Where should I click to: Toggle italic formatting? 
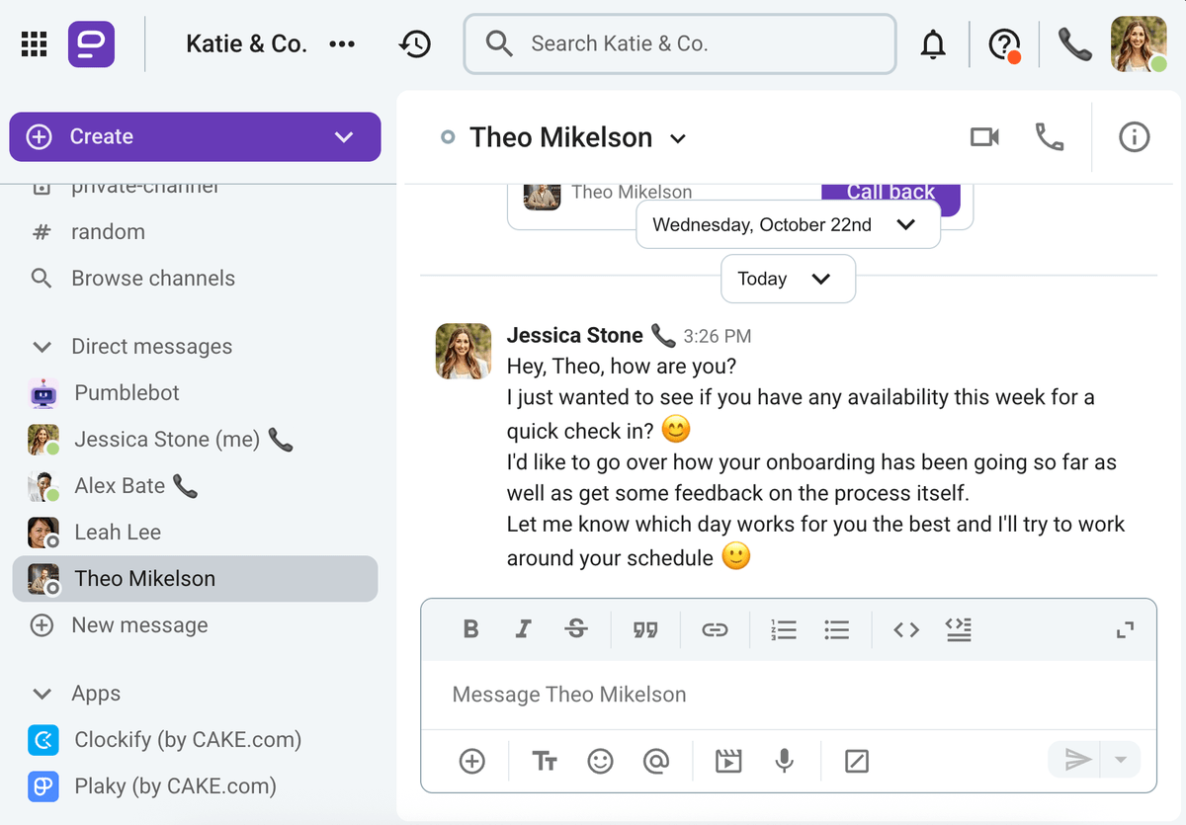(x=523, y=629)
